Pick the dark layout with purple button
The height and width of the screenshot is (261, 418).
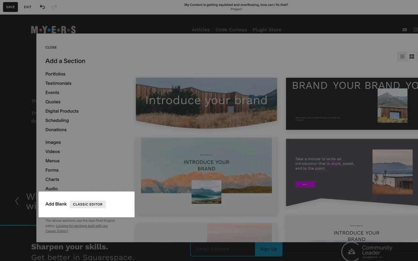click(x=352, y=173)
